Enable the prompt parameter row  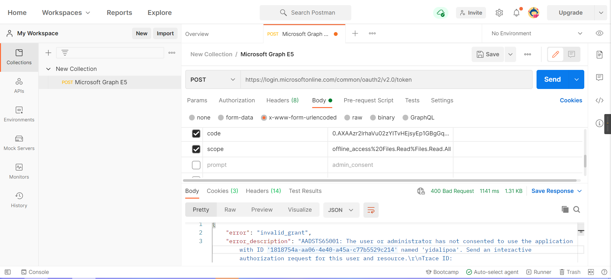tap(196, 165)
